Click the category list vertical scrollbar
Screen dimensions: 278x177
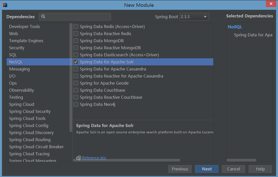point(71,76)
